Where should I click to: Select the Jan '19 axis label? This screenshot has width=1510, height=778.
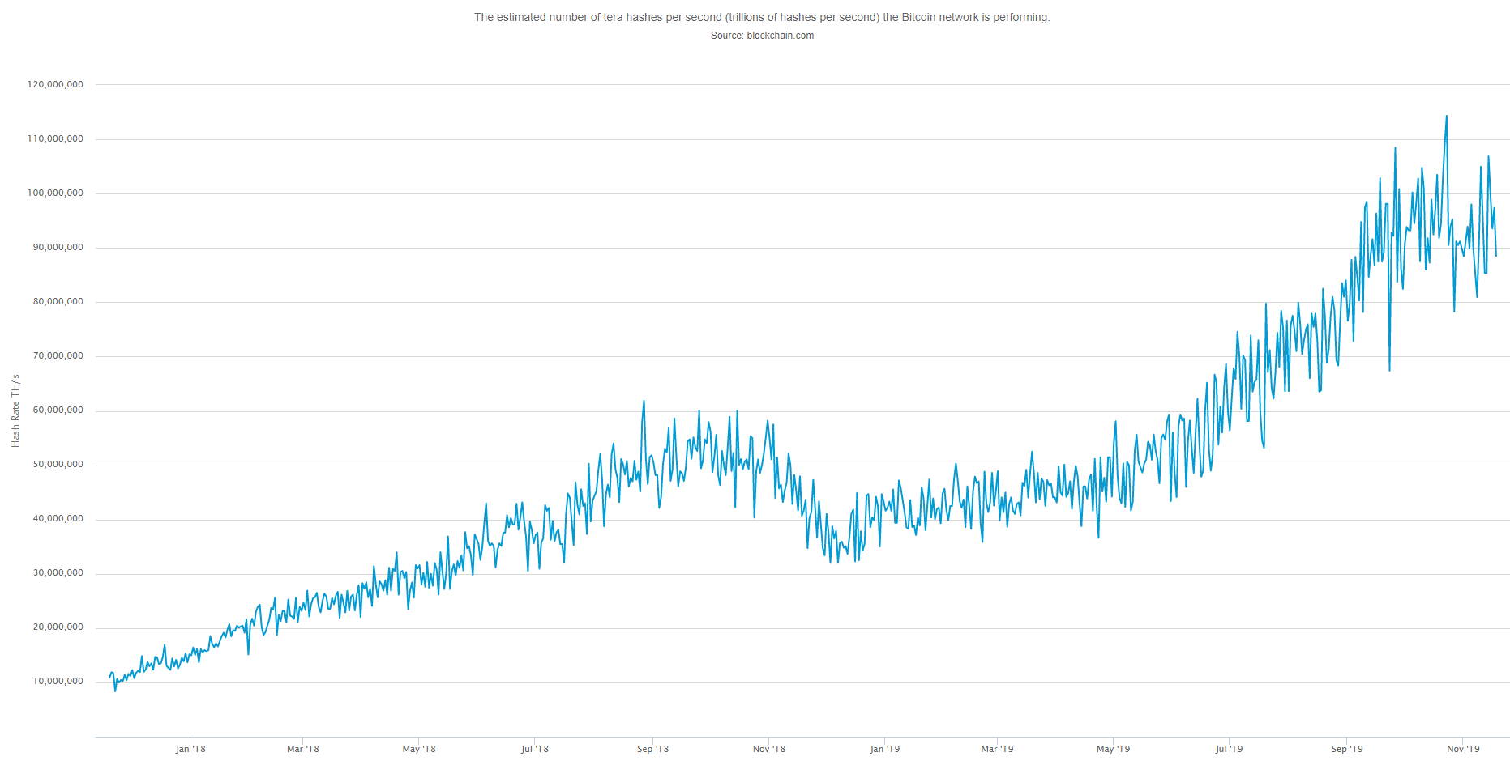pyautogui.click(x=883, y=749)
